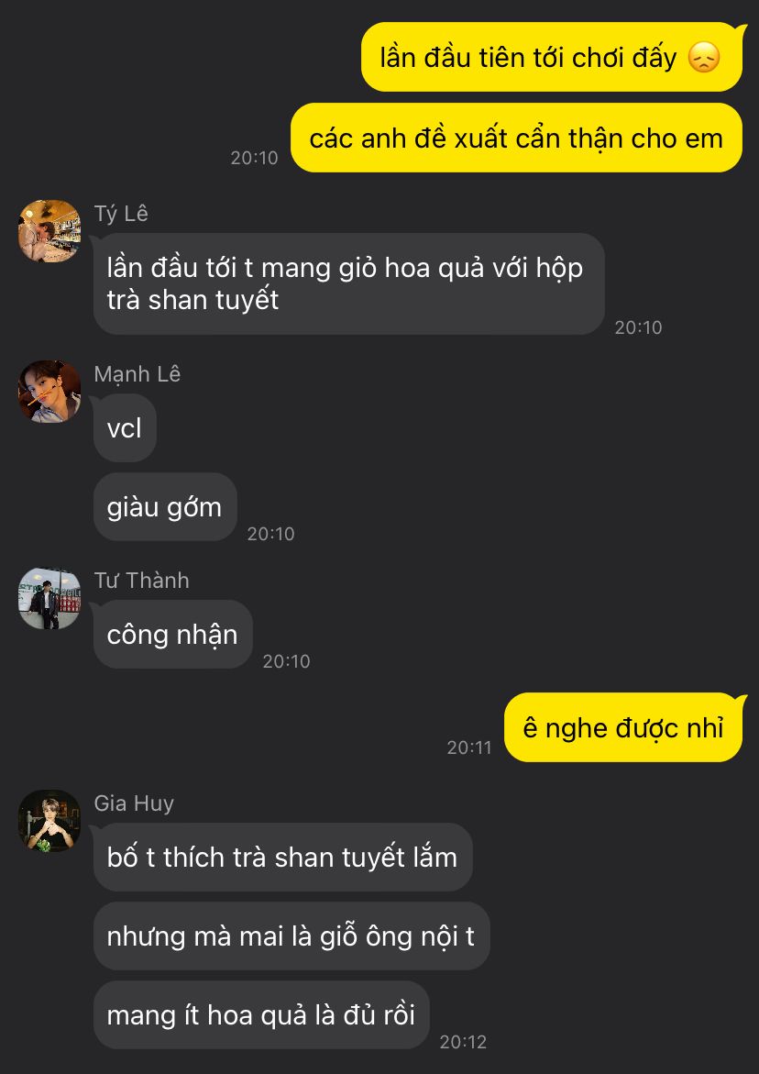Image resolution: width=759 pixels, height=1074 pixels.
Task: Select the sad emoji in first message
Action: pos(704,58)
